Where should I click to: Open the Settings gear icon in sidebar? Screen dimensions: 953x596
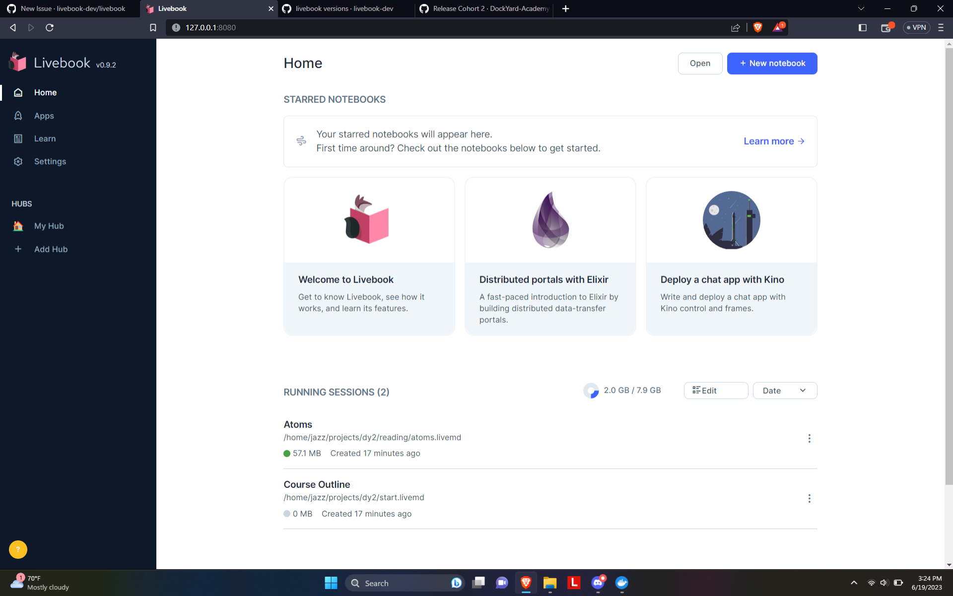pyautogui.click(x=18, y=161)
